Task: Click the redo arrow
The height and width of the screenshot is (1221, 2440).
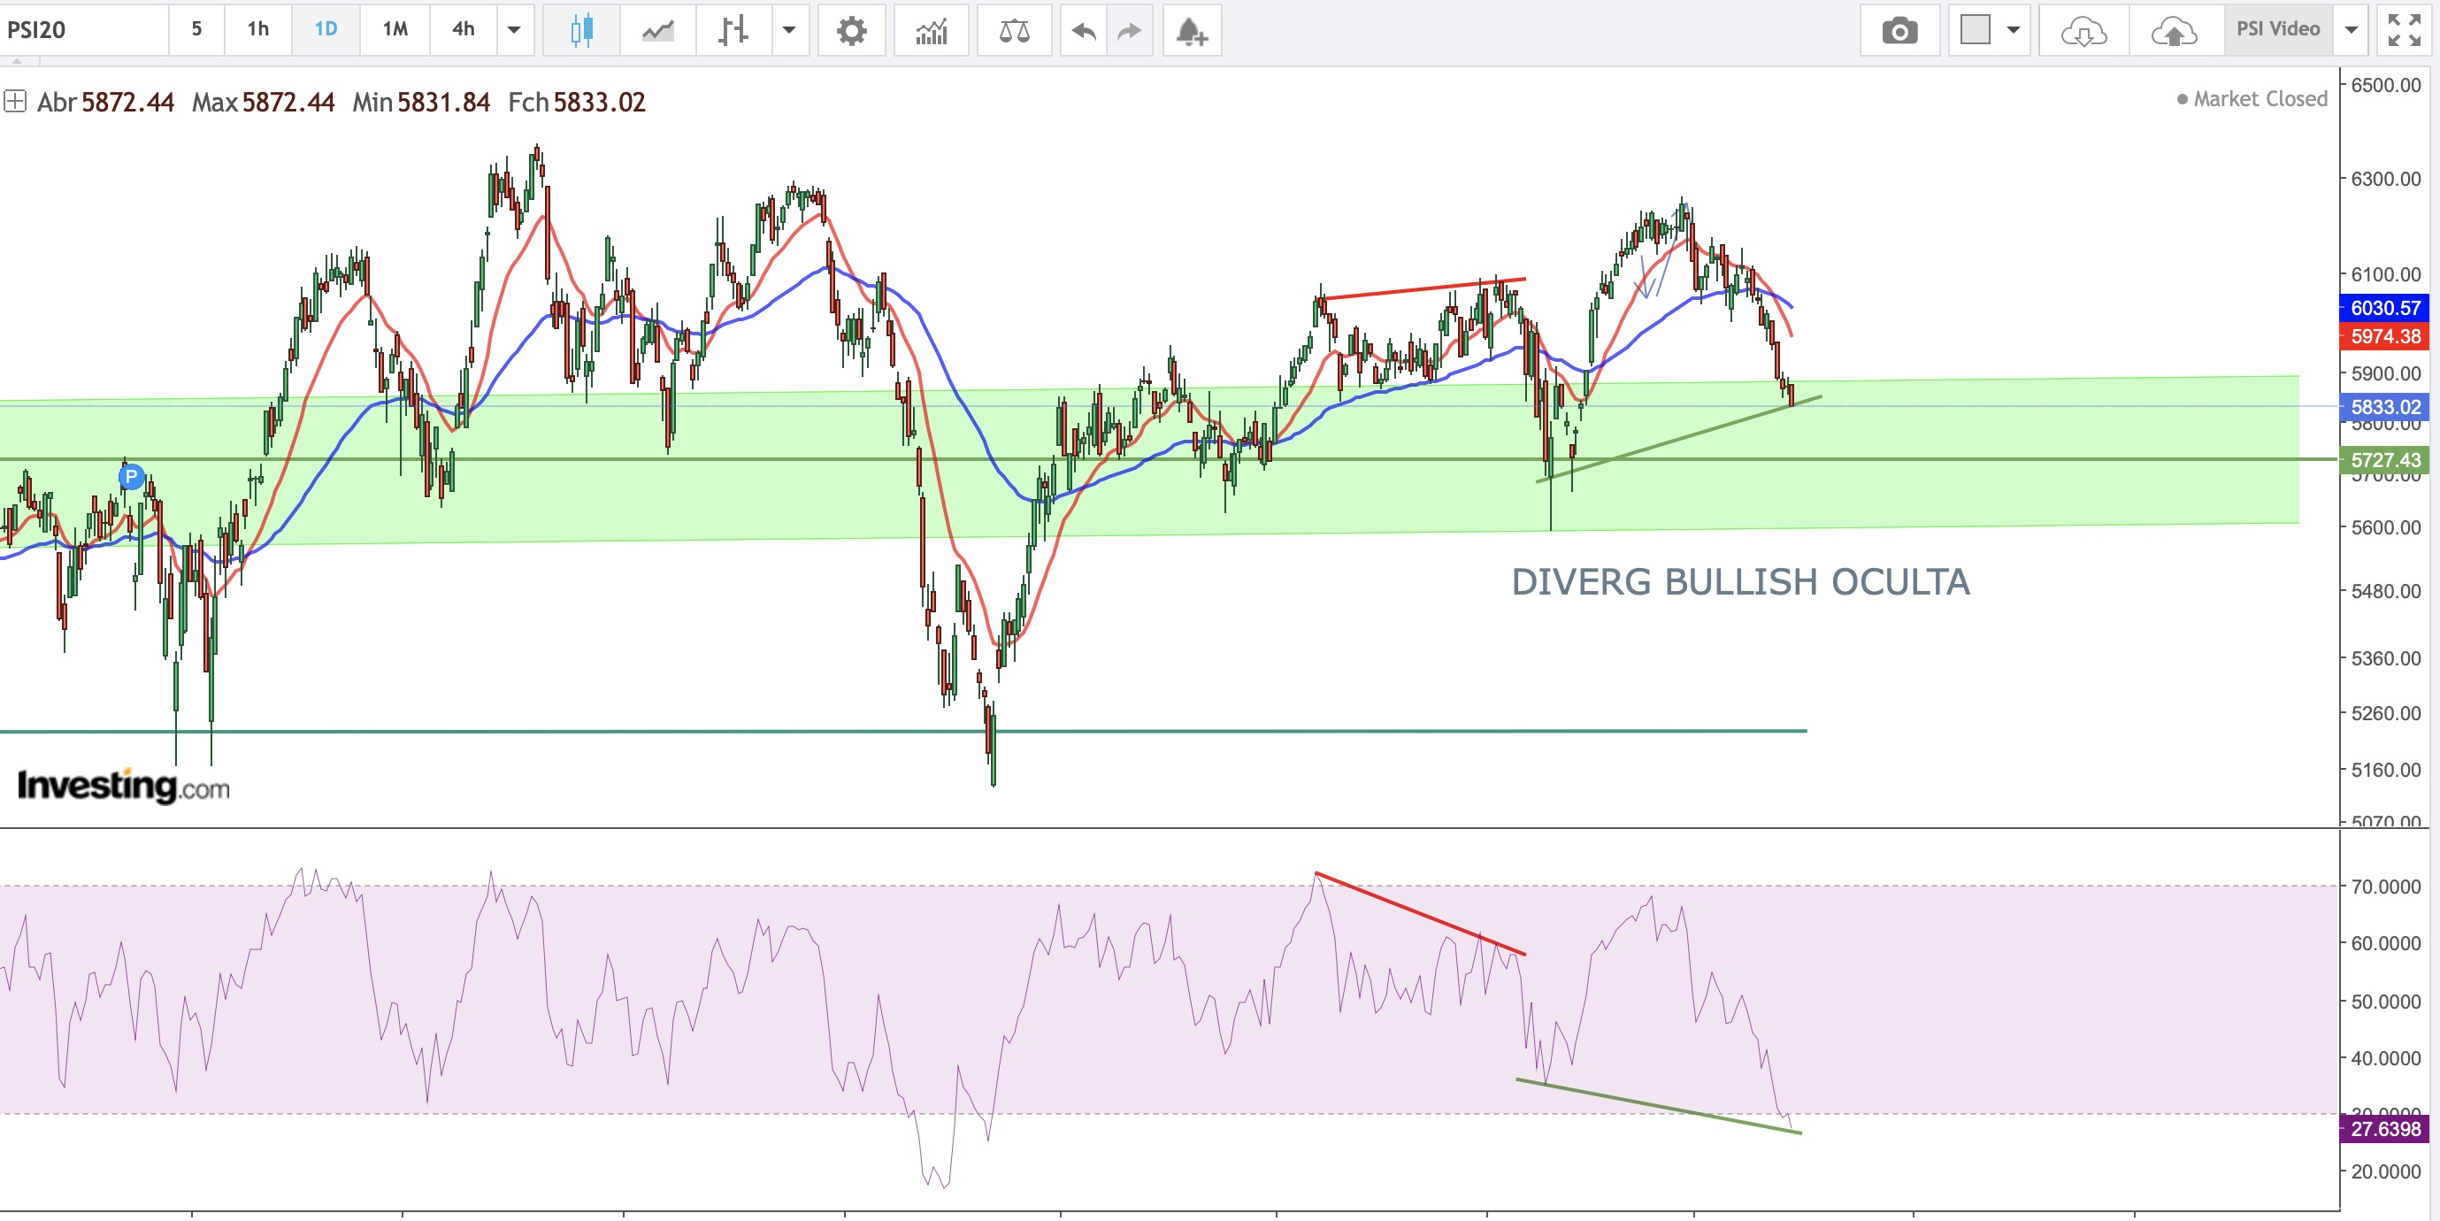Action: [x=1129, y=30]
